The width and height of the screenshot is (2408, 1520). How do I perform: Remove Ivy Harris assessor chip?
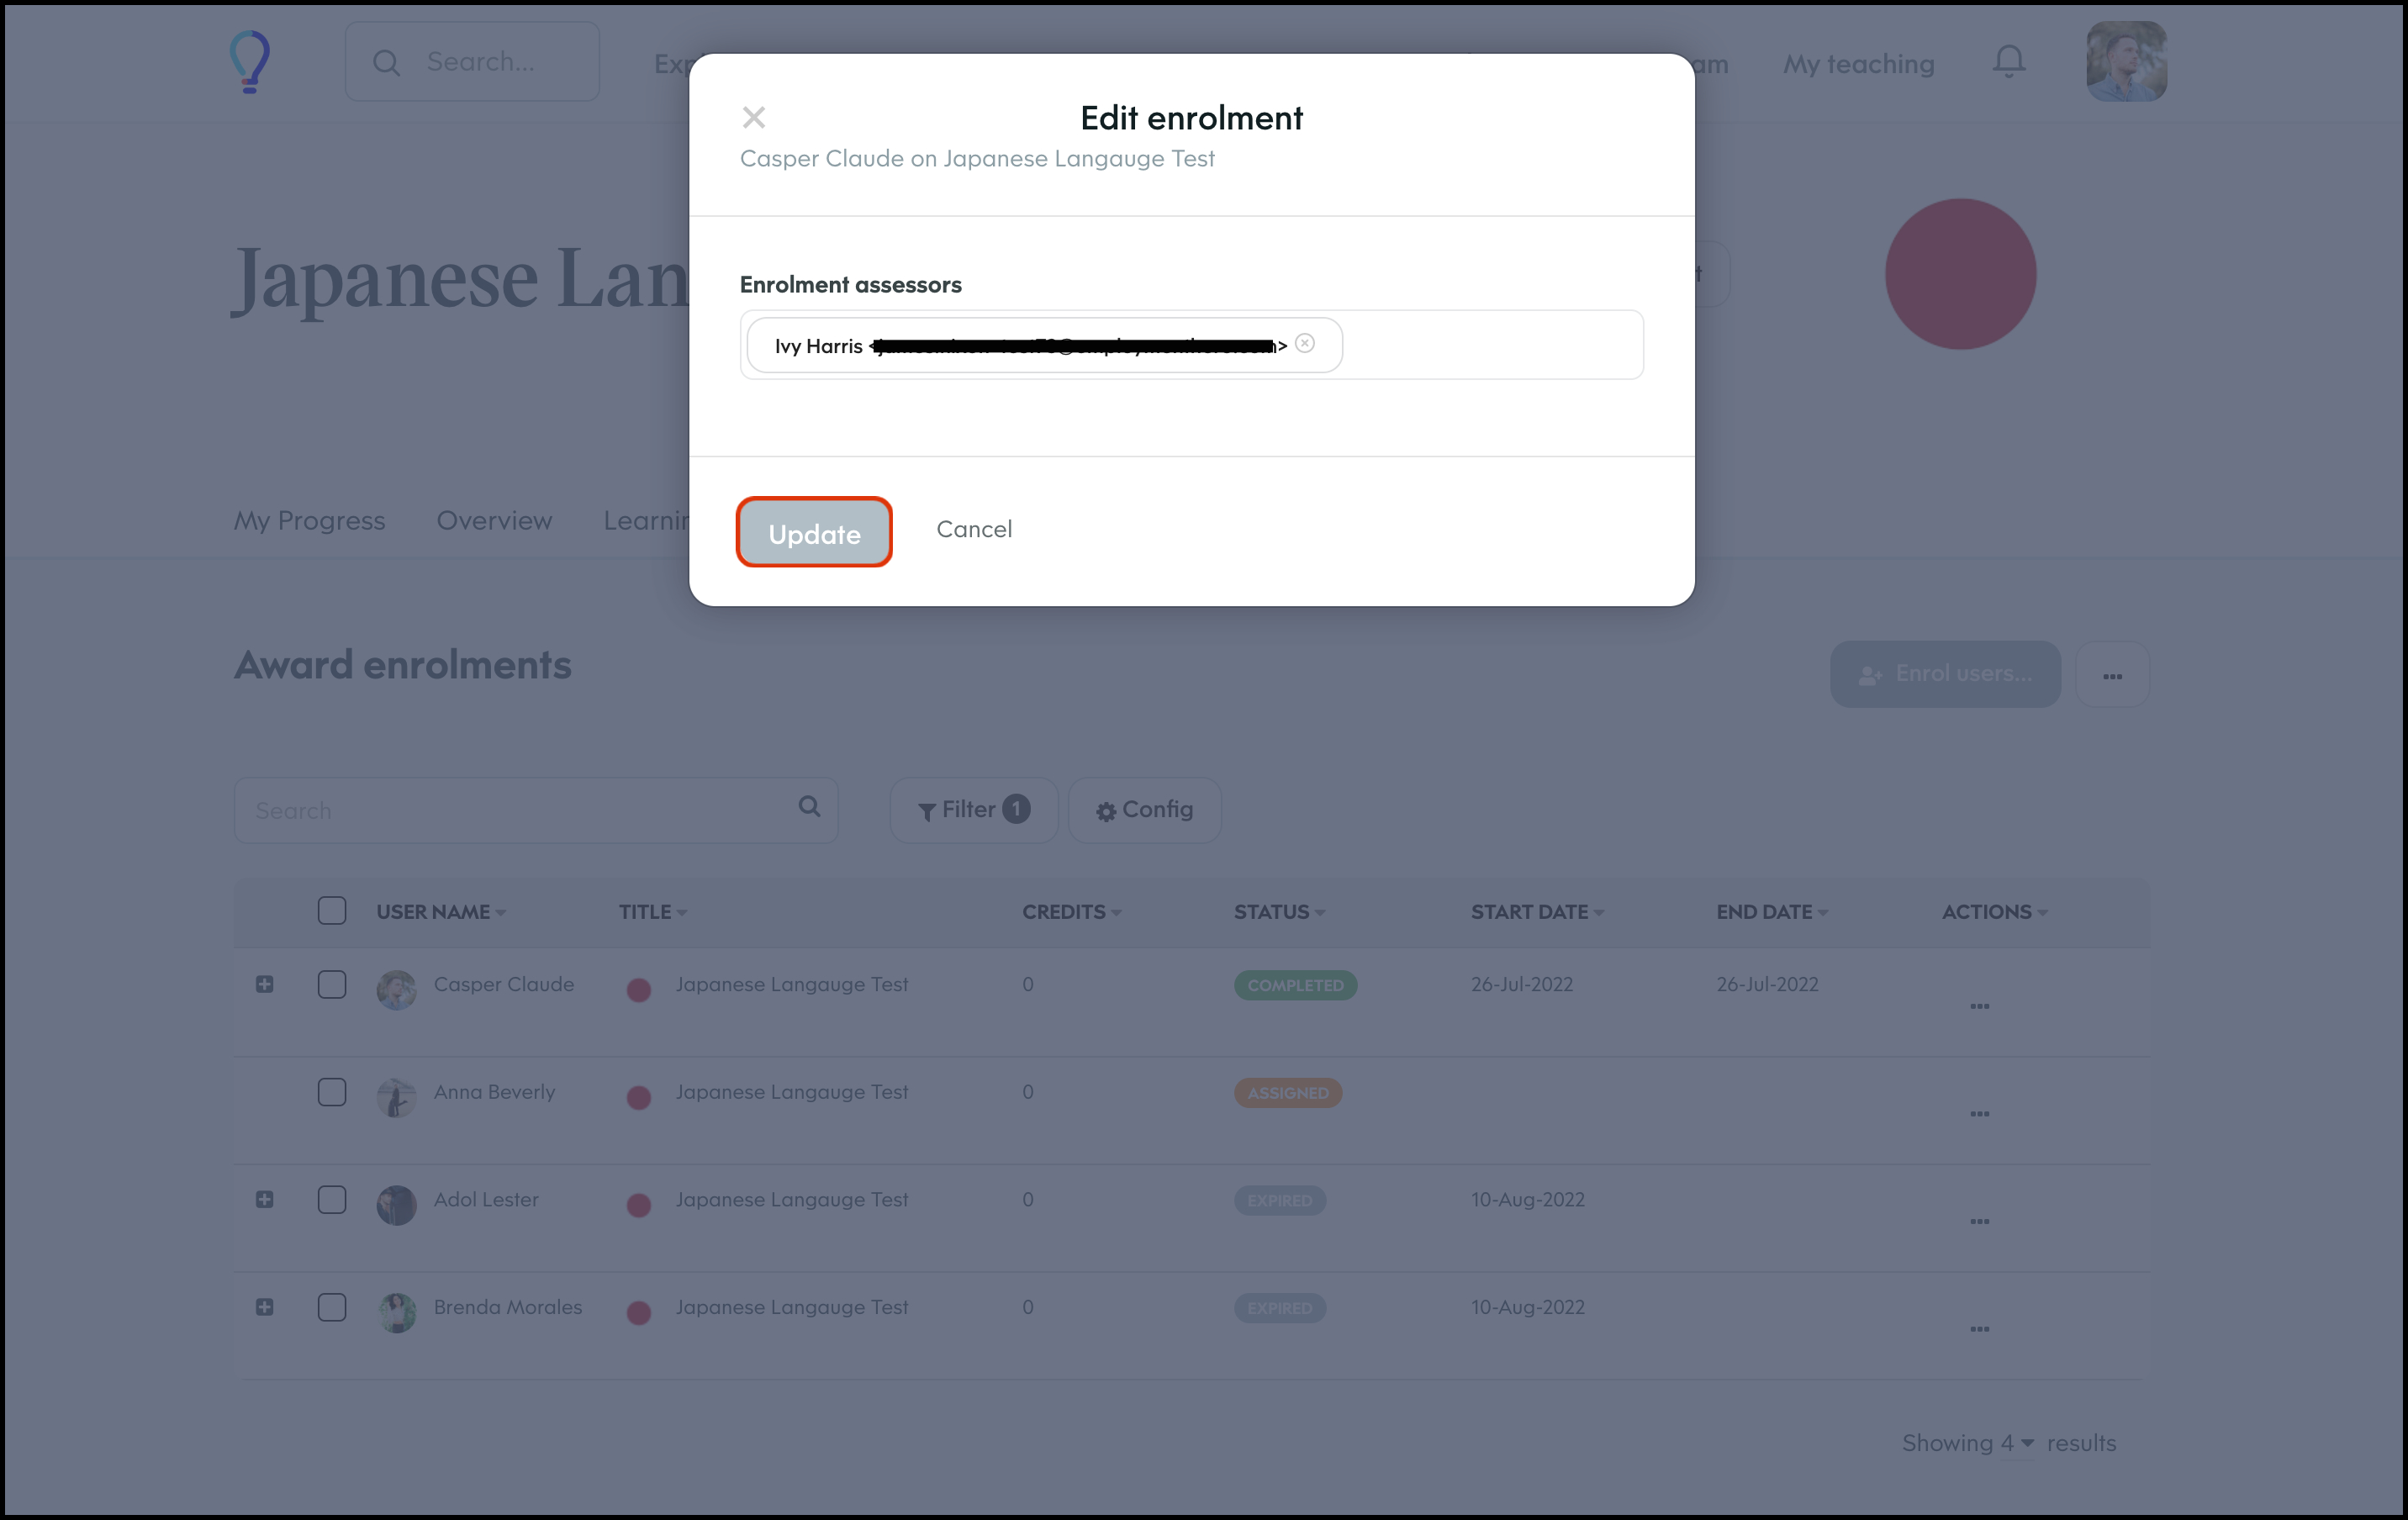1304,344
